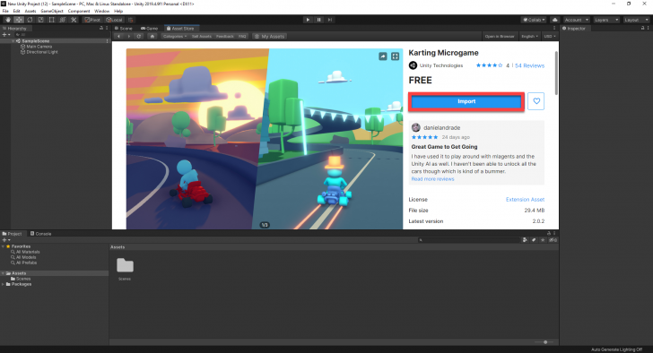Select the Rect transform tool
The image size is (653, 353).
[52, 20]
